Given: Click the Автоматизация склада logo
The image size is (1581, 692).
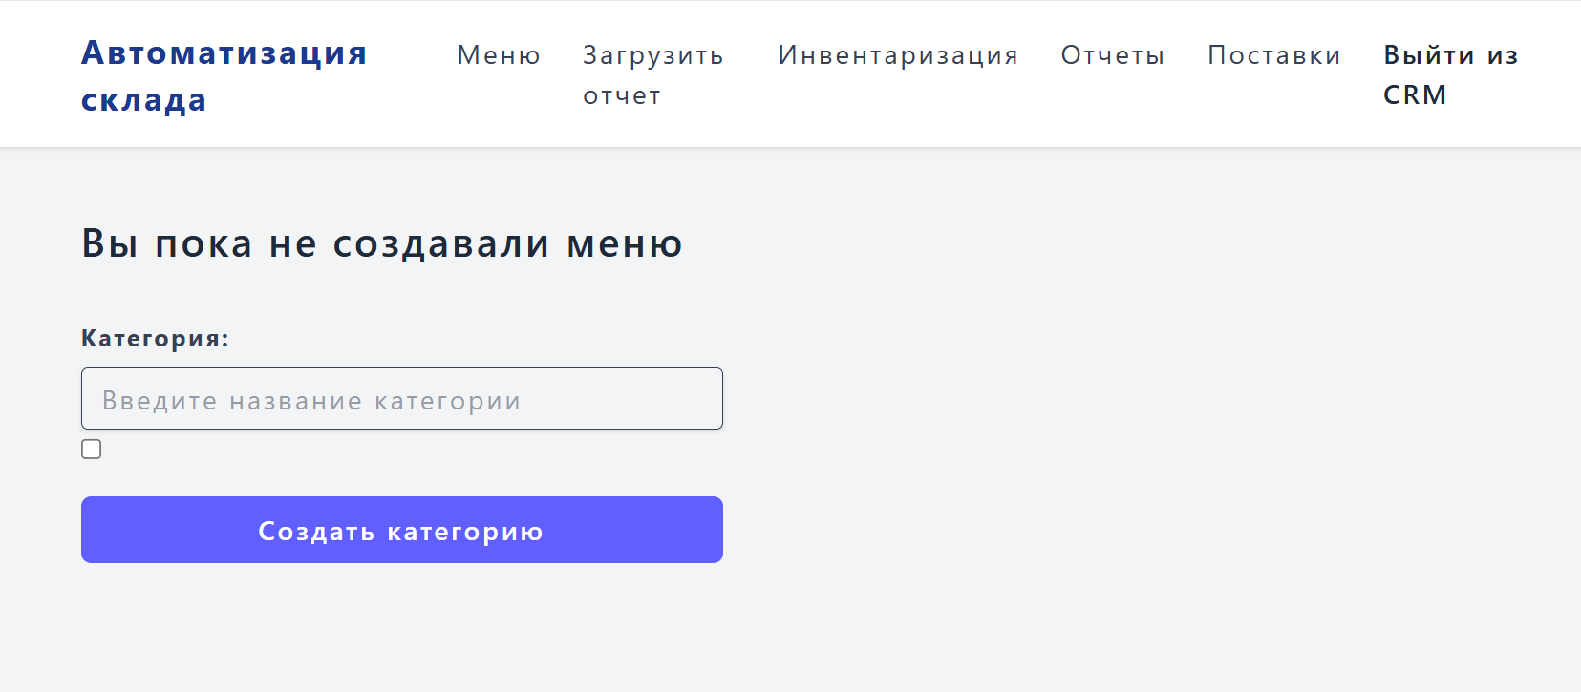Looking at the screenshot, I should pyautogui.click(x=224, y=75).
